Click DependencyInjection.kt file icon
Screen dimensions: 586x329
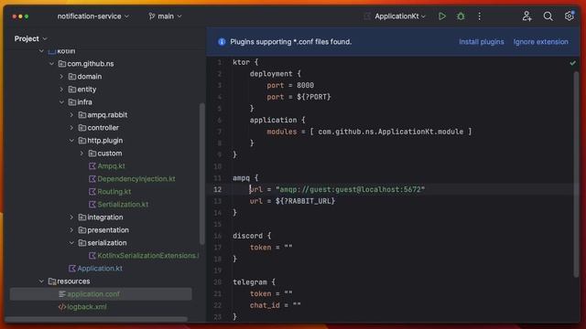[x=92, y=179]
